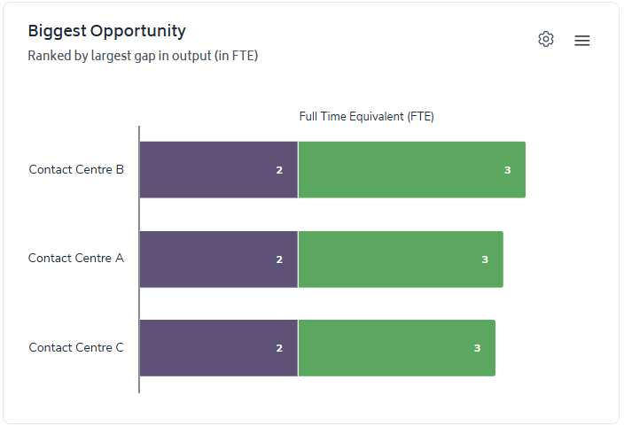Click the '3' value label on Contact Centre C

(x=477, y=349)
